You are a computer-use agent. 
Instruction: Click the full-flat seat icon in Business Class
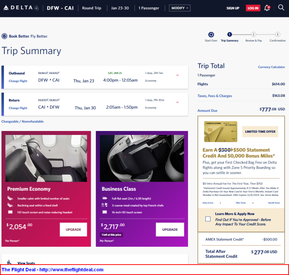pos(105,198)
